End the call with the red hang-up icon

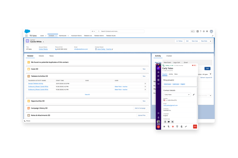click(195, 126)
